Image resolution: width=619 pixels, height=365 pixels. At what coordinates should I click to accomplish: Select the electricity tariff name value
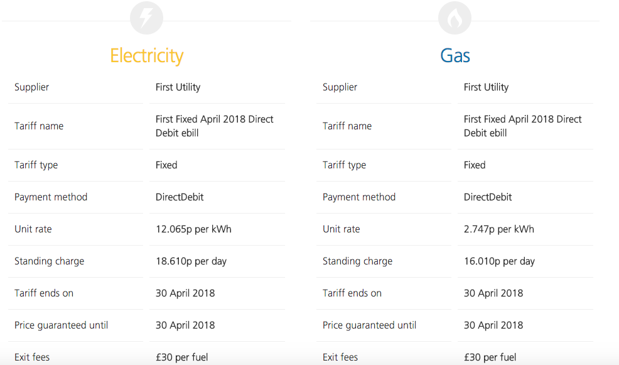pyautogui.click(x=214, y=126)
